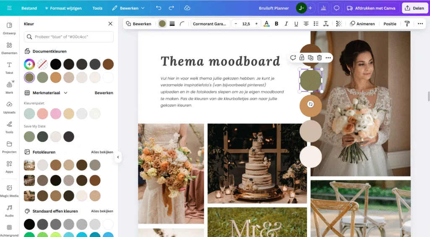Undo the last action
This screenshot has height=237, width=430.
(x=158, y=8)
